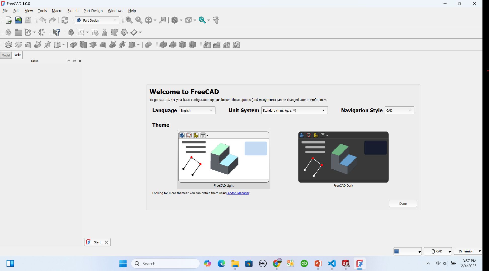Show hidden tray icons chevron
Image resolution: width=489 pixels, height=271 pixels.
pos(428,263)
